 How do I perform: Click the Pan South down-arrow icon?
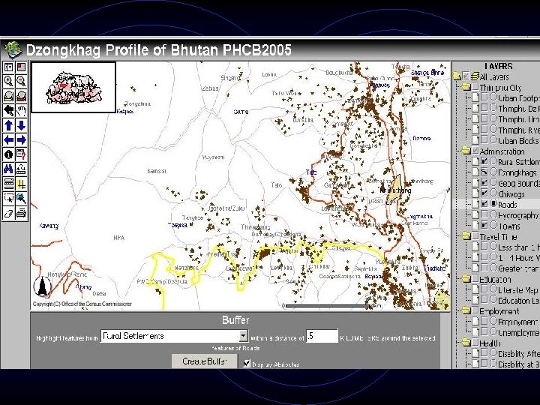[x=21, y=125]
